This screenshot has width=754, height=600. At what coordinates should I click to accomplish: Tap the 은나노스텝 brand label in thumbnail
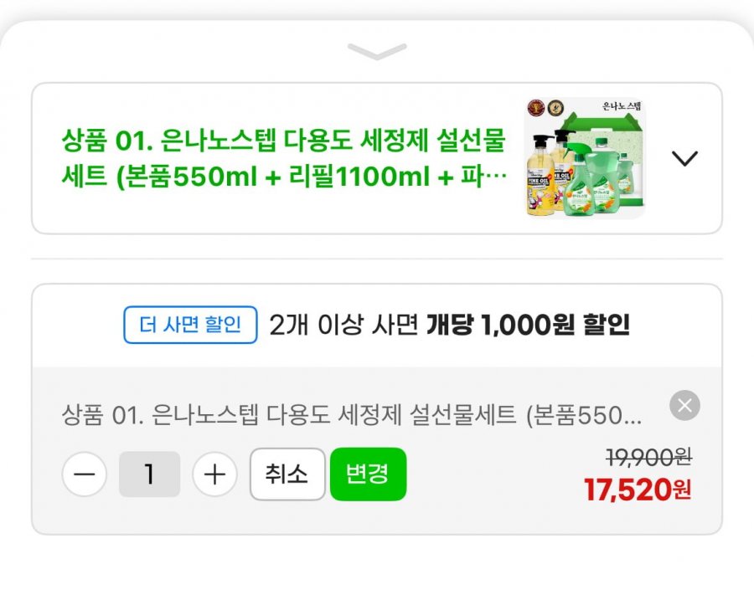[621, 106]
